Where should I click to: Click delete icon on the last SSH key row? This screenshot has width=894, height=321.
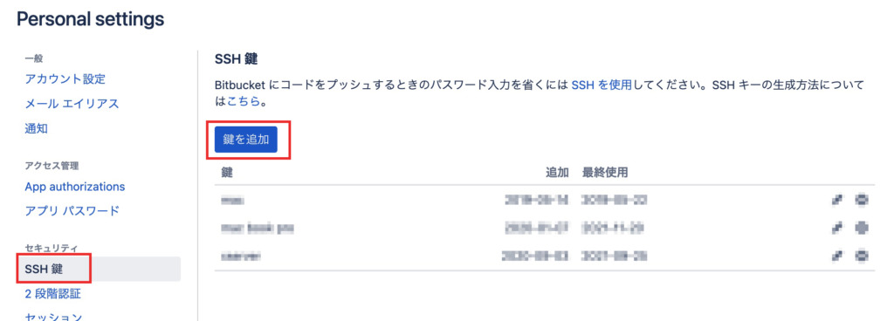coord(862,256)
